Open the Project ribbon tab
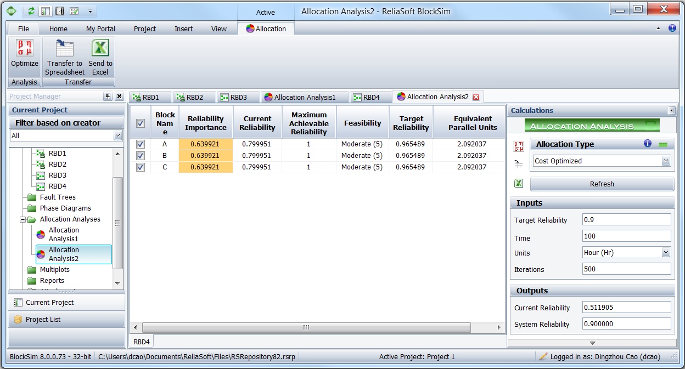This screenshot has width=685, height=369. (x=145, y=29)
